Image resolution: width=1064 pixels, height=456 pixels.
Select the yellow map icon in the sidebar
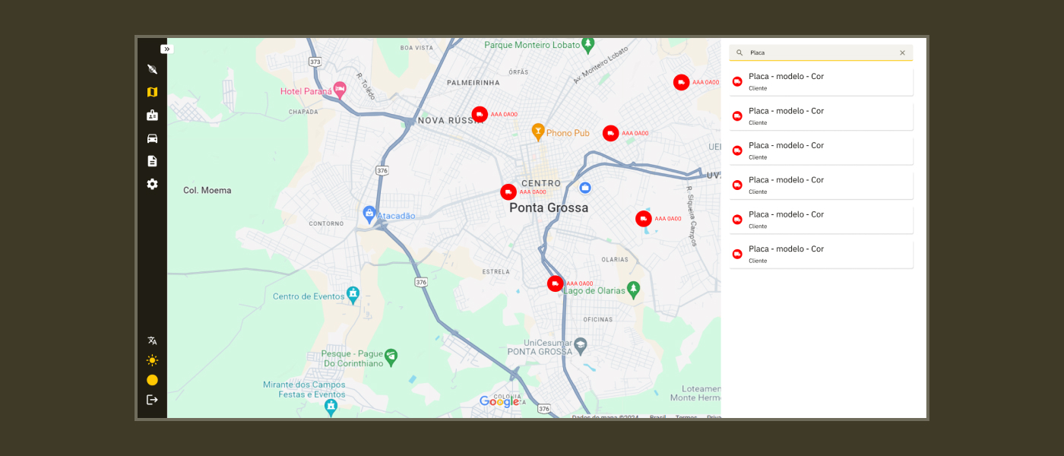152,92
